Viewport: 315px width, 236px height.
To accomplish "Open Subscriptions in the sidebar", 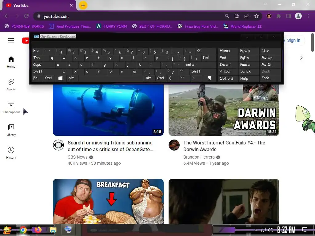I will (11, 107).
